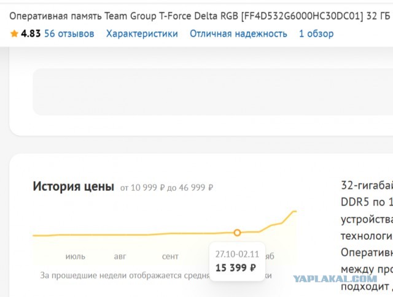Click the price chart marker for 27.10-02.11
This screenshot has height=297, width=393.
click(x=237, y=233)
